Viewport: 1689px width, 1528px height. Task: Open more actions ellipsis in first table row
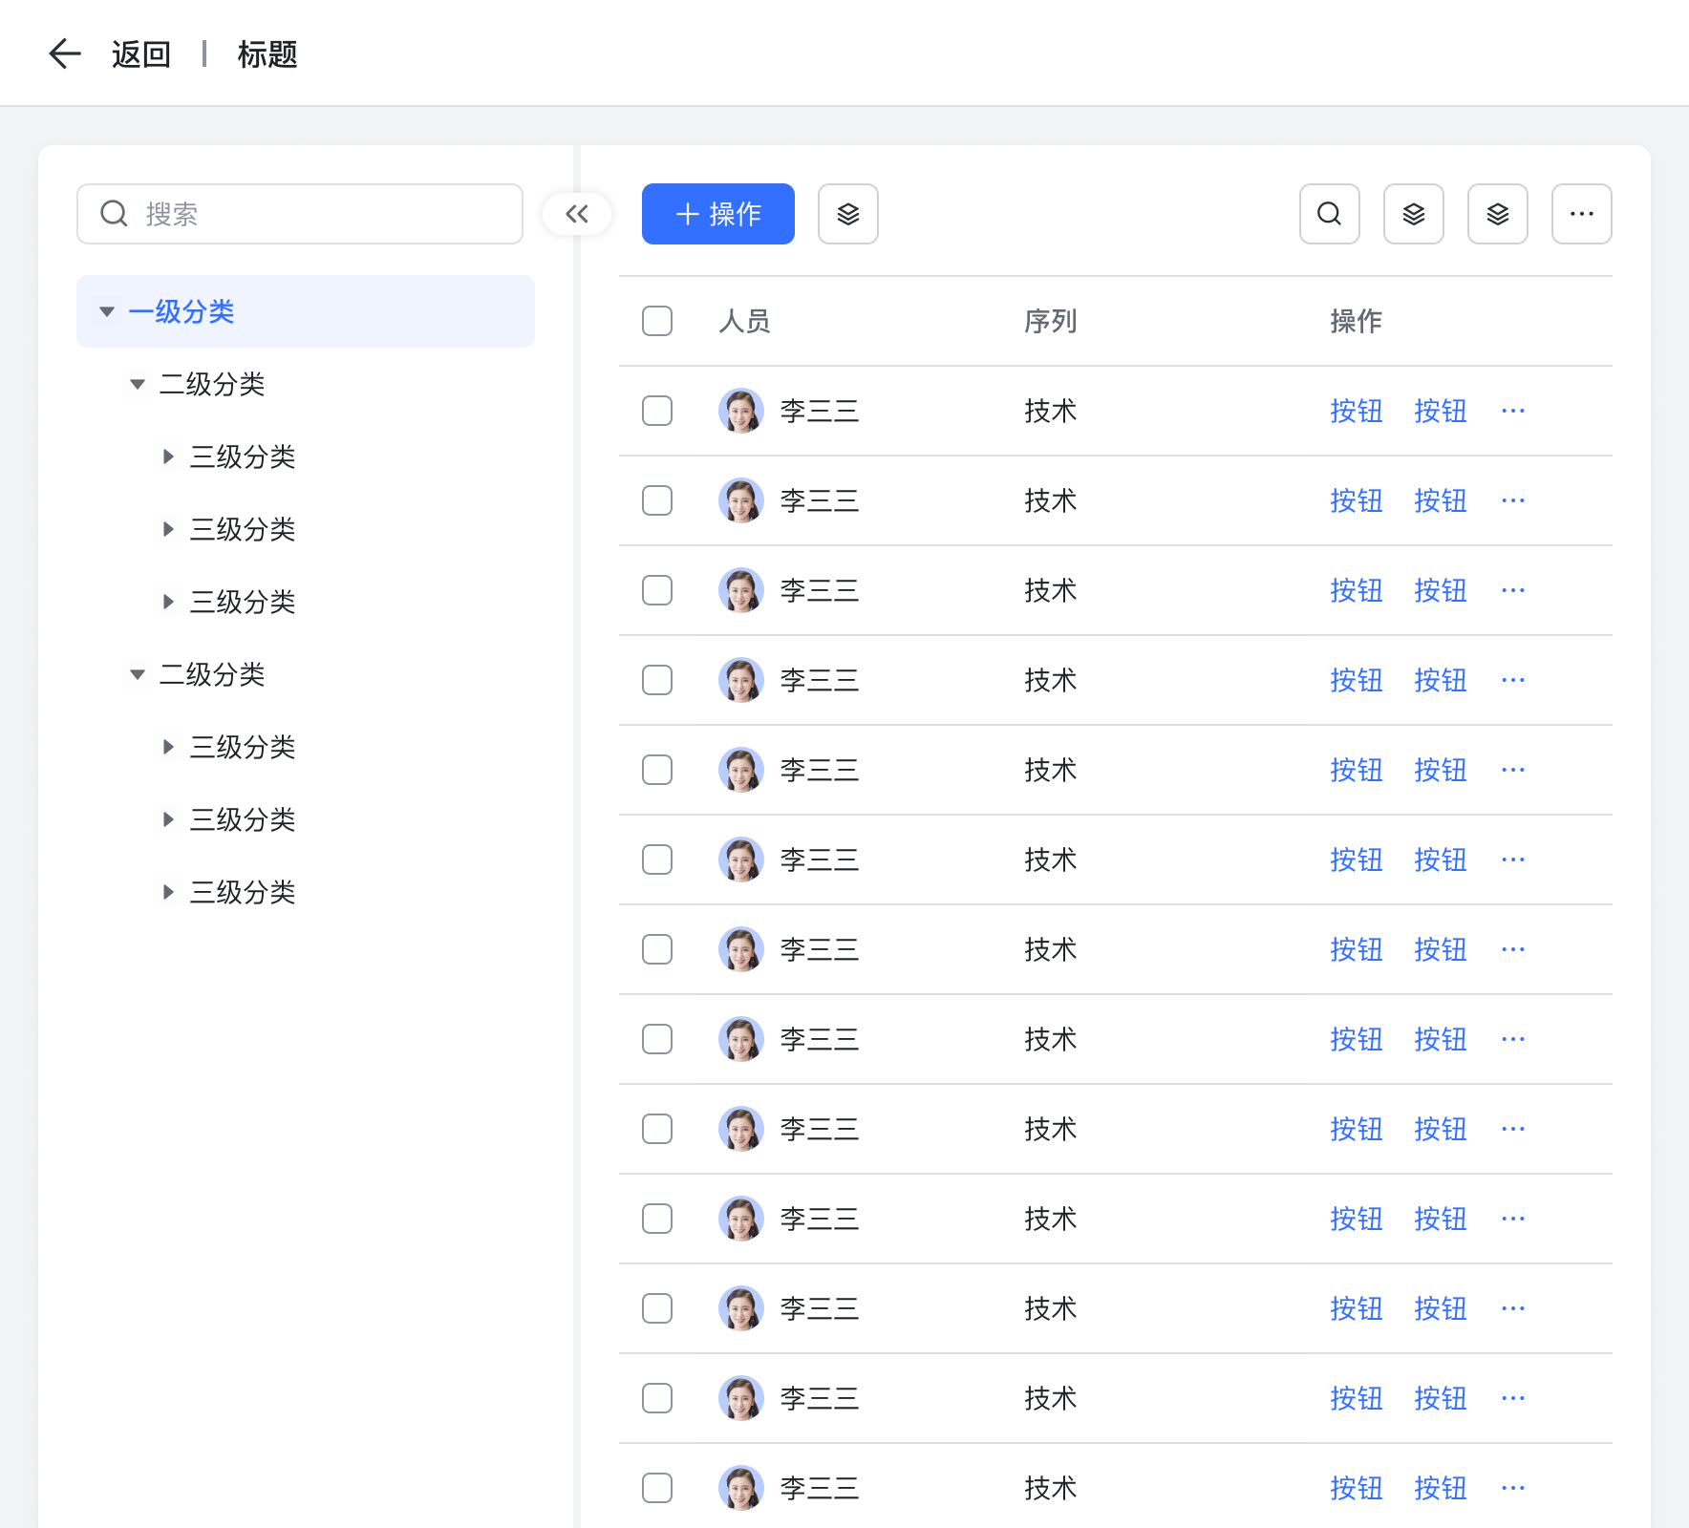pyautogui.click(x=1512, y=411)
